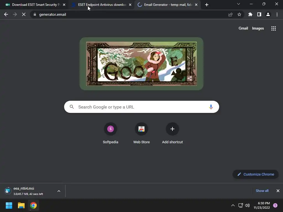
Task: Open the Web Store shortcut
Action: [141, 133]
